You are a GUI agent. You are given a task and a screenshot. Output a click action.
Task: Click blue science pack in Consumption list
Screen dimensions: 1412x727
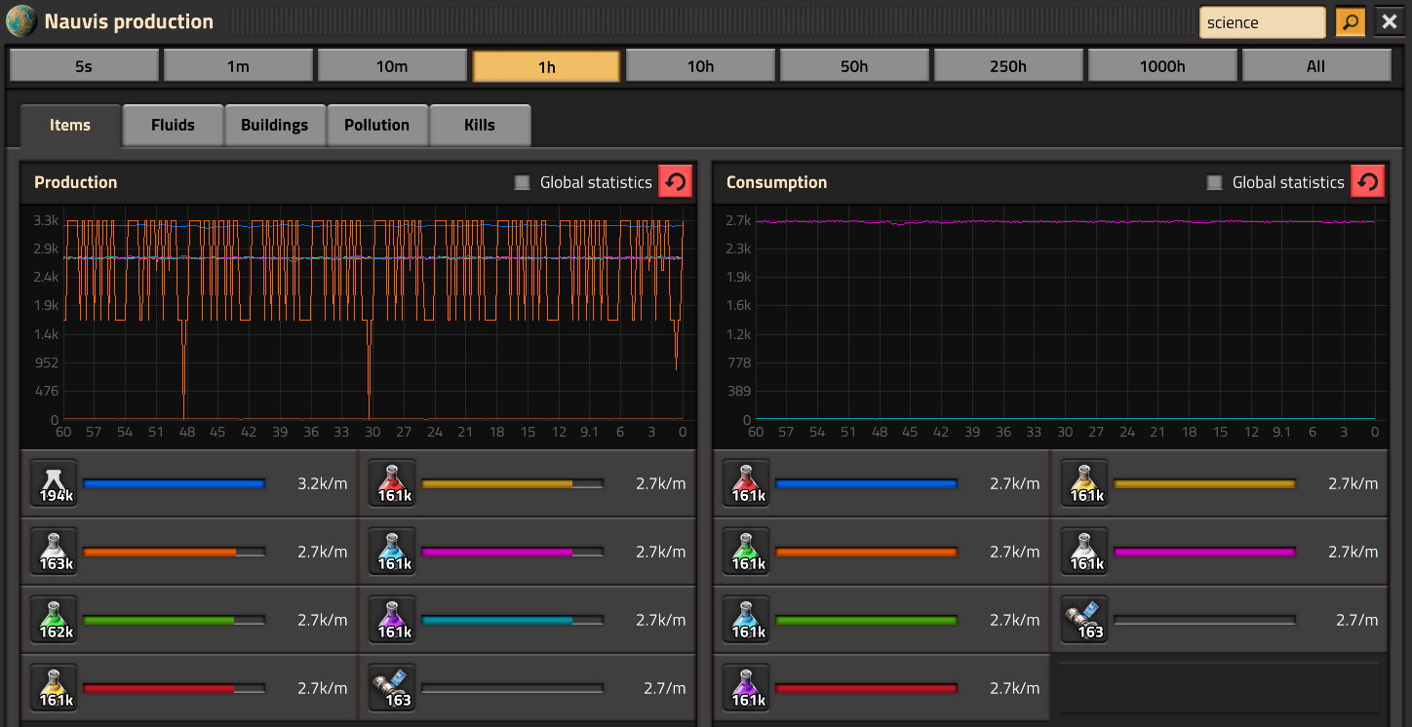746,620
